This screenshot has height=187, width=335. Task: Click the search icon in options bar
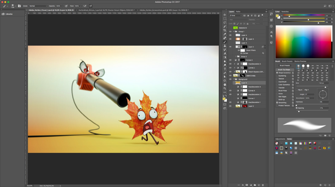[x=325, y=6]
